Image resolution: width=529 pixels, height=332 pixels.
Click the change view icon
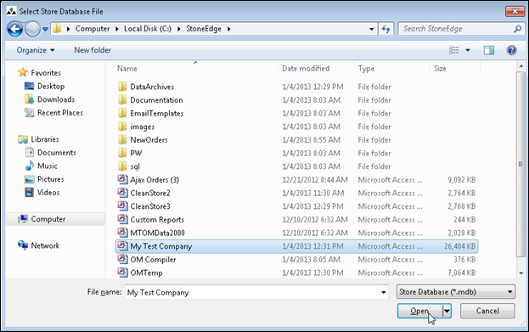coord(453,50)
